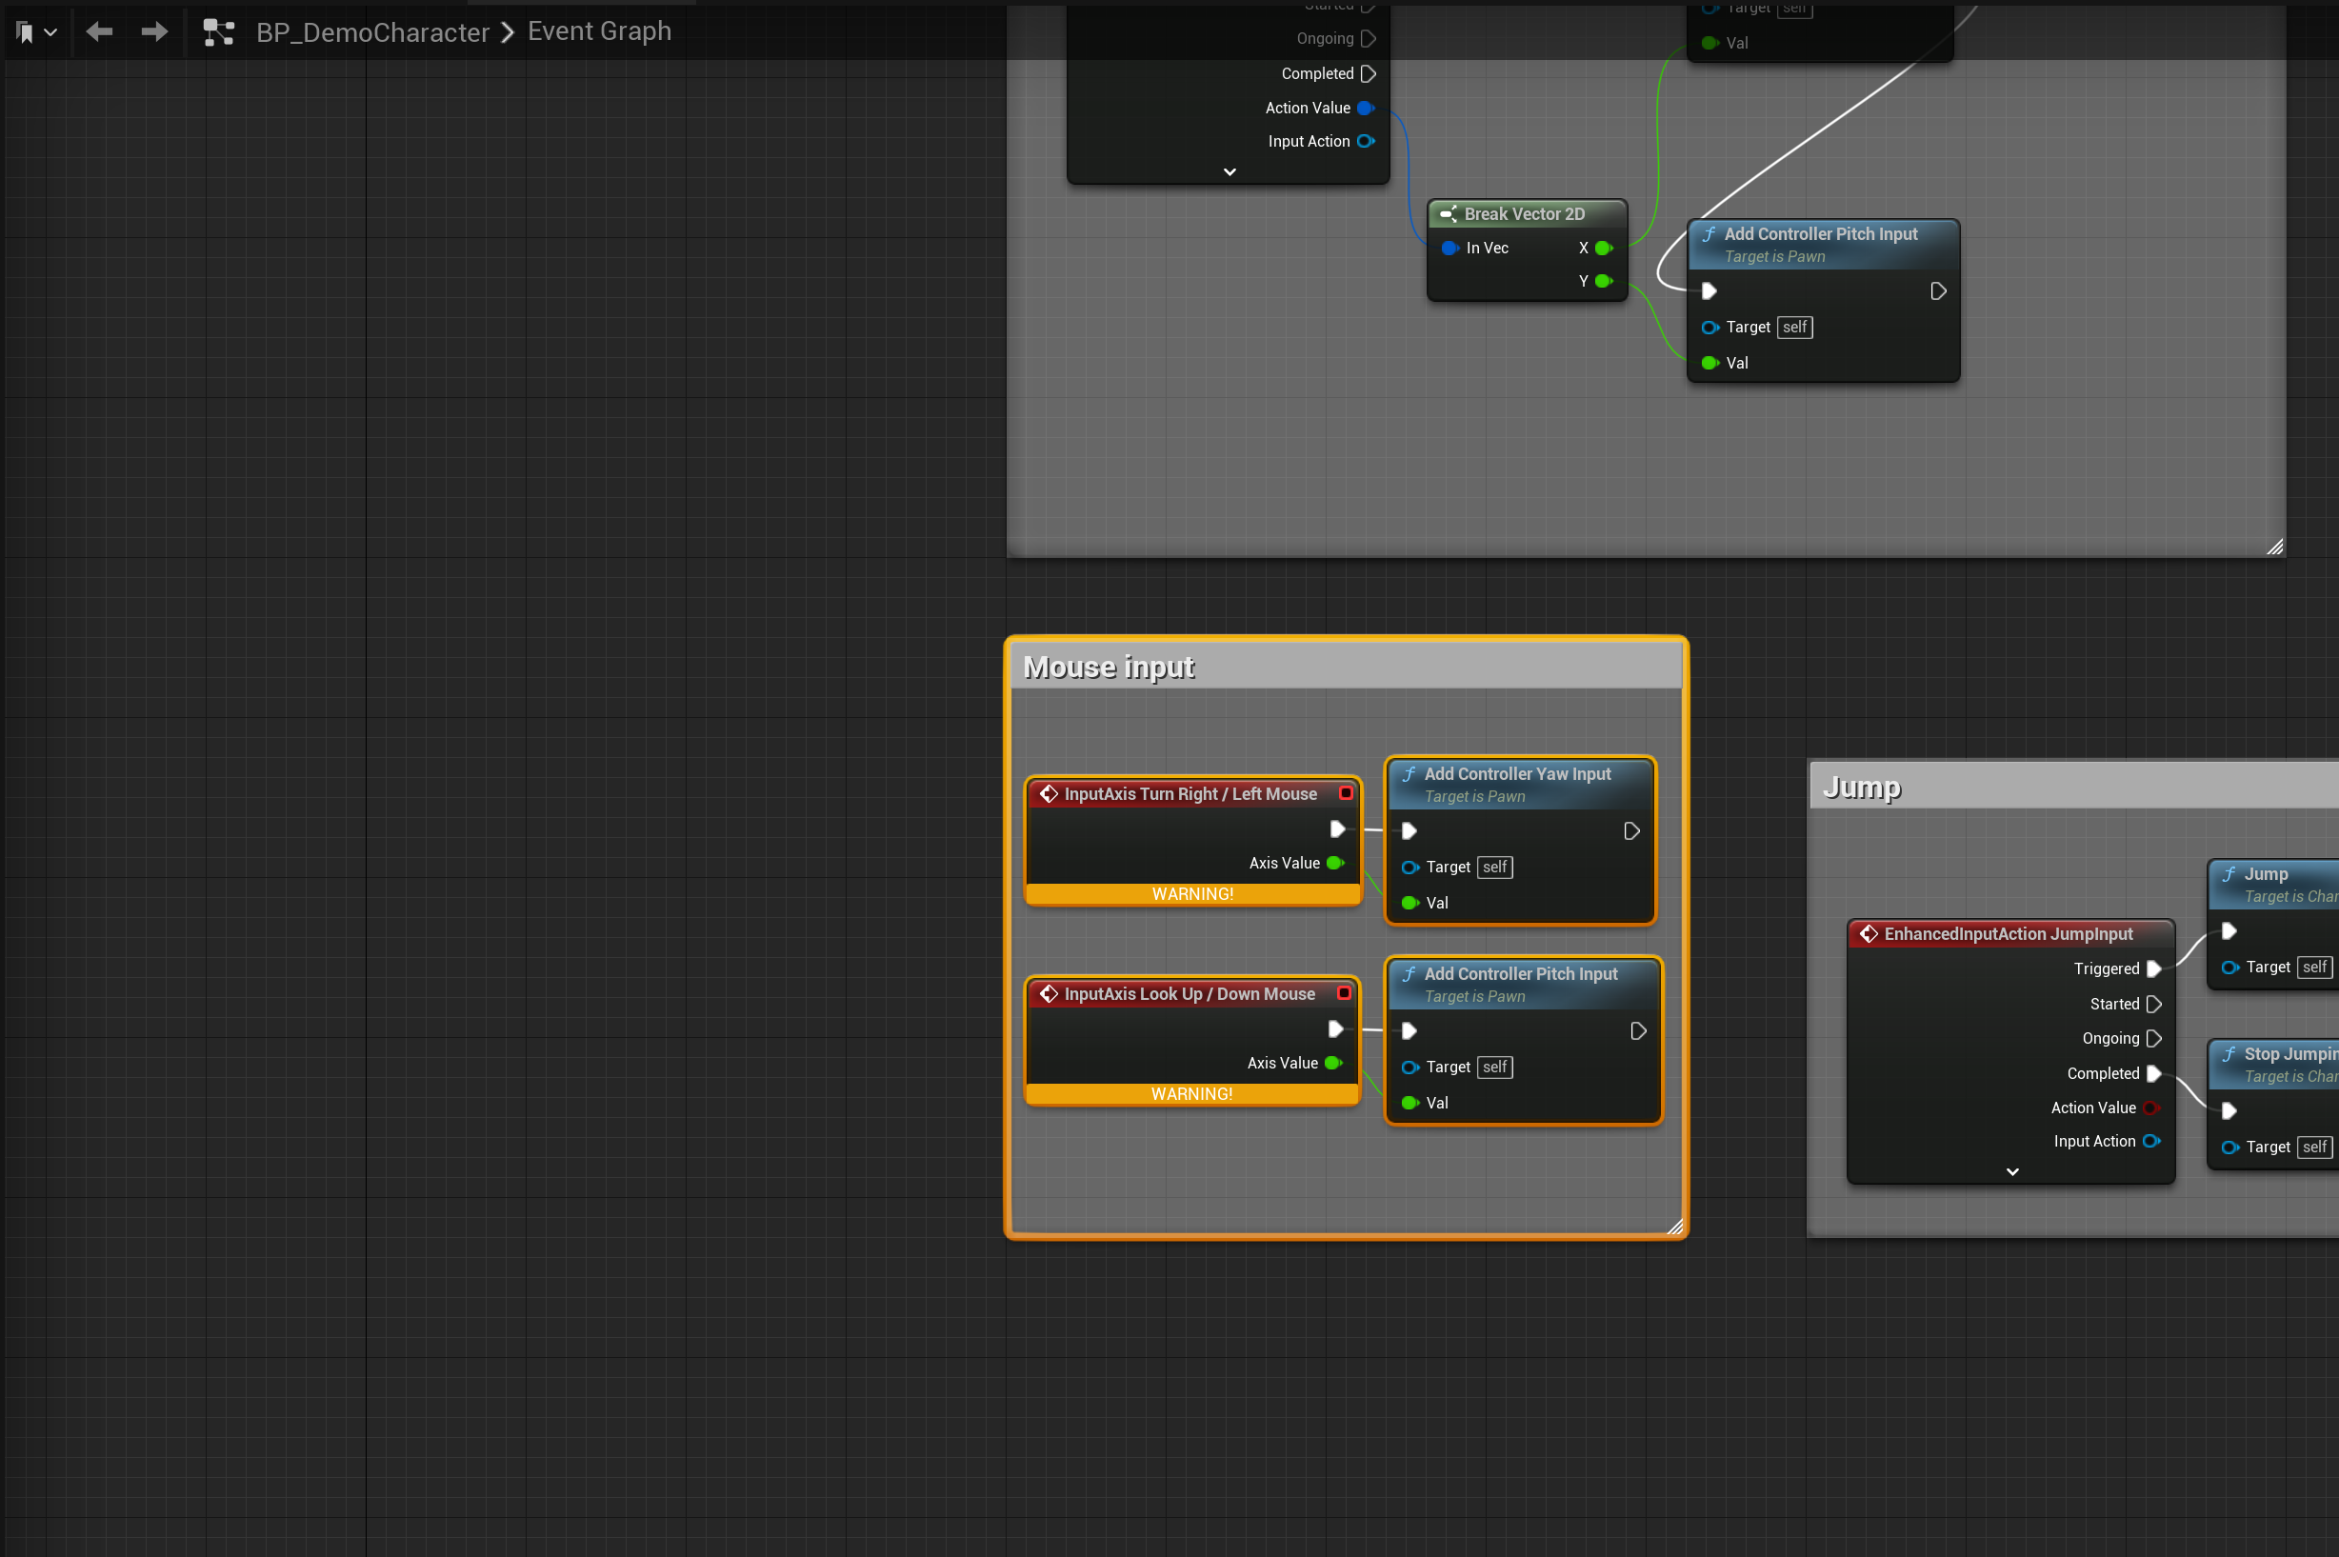Select the Mouse input comment title bar
The image size is (2339, 1557).
click(1346, 668)
